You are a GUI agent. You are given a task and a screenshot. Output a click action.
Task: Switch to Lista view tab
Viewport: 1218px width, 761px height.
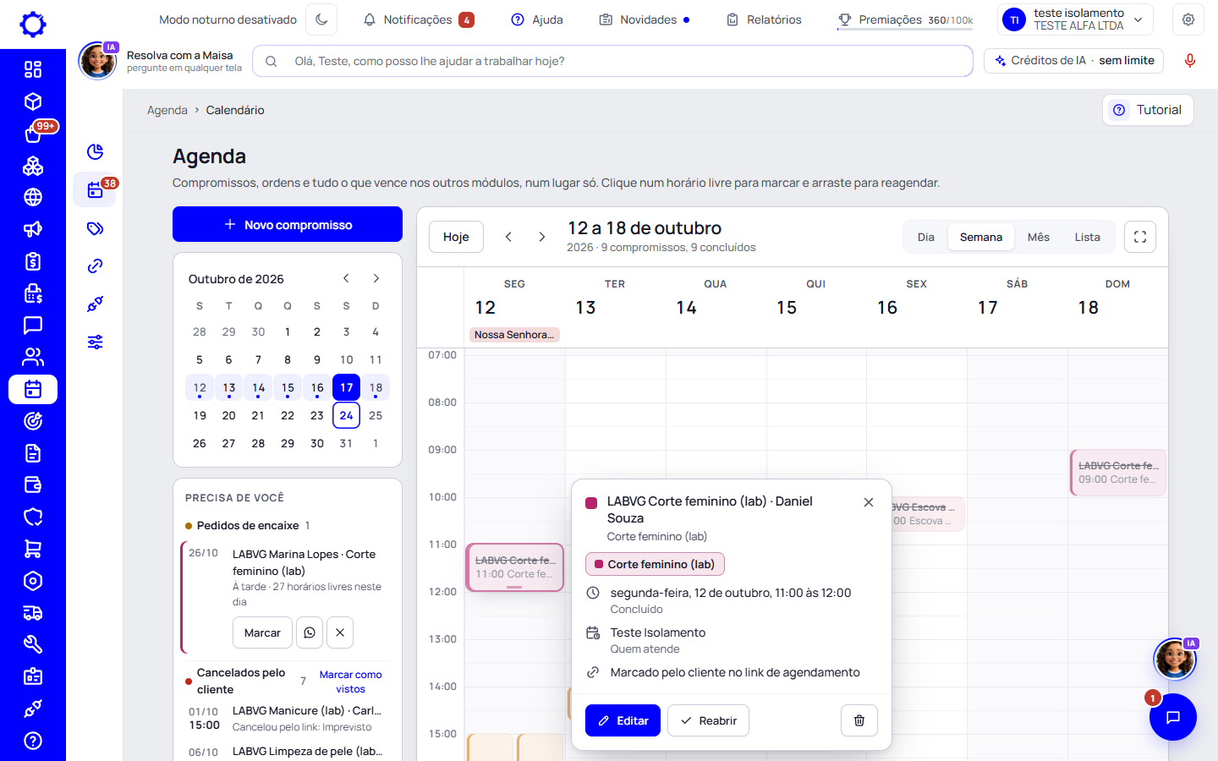(x=1088, y=237)
